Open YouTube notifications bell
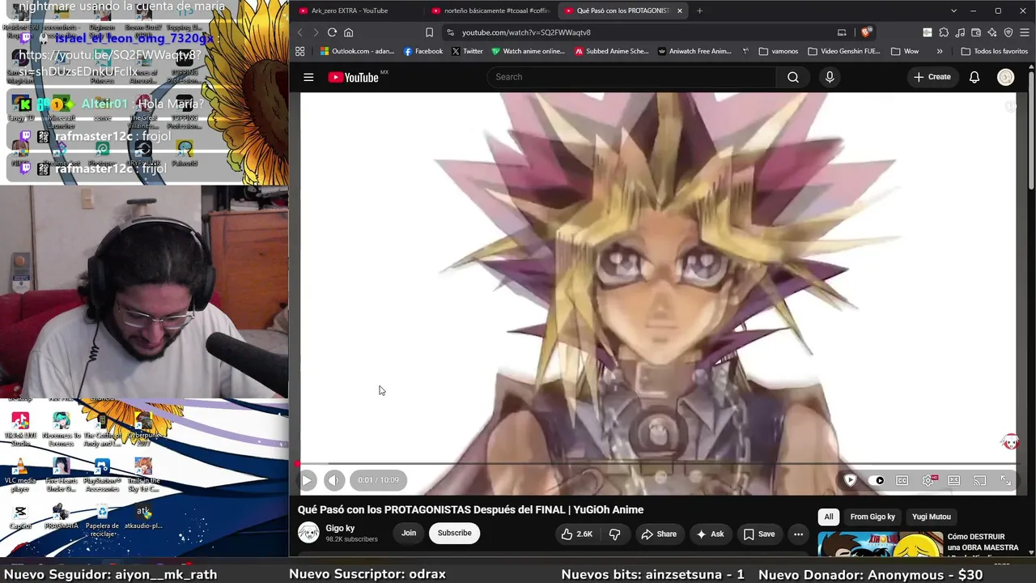 [974, 77]
